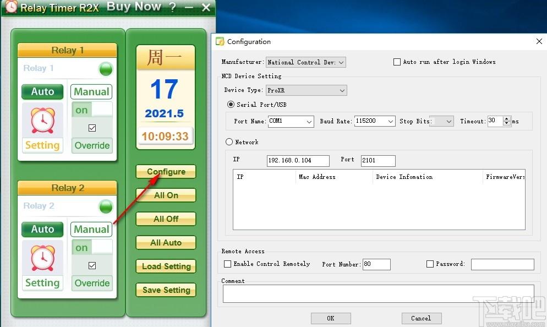Image resolution: width=547 pixels, height=327 pixels.
Task: Open the Stop Bits dropdown
Action: pos(442,121)
